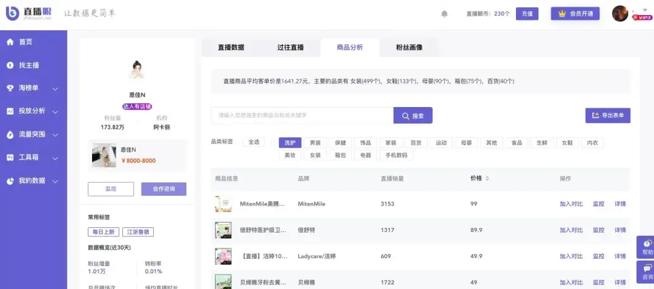Screen dimensions: 654x289
Task: Switch to the 粉丝画像 tab
Action: click(409, 47)
